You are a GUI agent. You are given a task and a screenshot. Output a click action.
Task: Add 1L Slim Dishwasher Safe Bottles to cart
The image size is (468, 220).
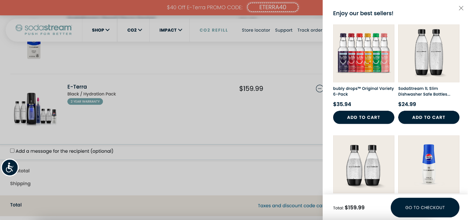pyautogui.click(x=429, y=117)
